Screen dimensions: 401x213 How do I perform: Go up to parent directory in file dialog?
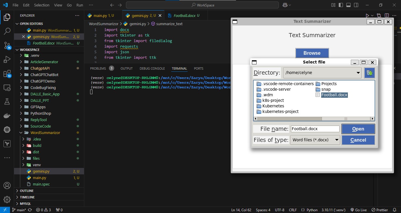pos(369,73)
